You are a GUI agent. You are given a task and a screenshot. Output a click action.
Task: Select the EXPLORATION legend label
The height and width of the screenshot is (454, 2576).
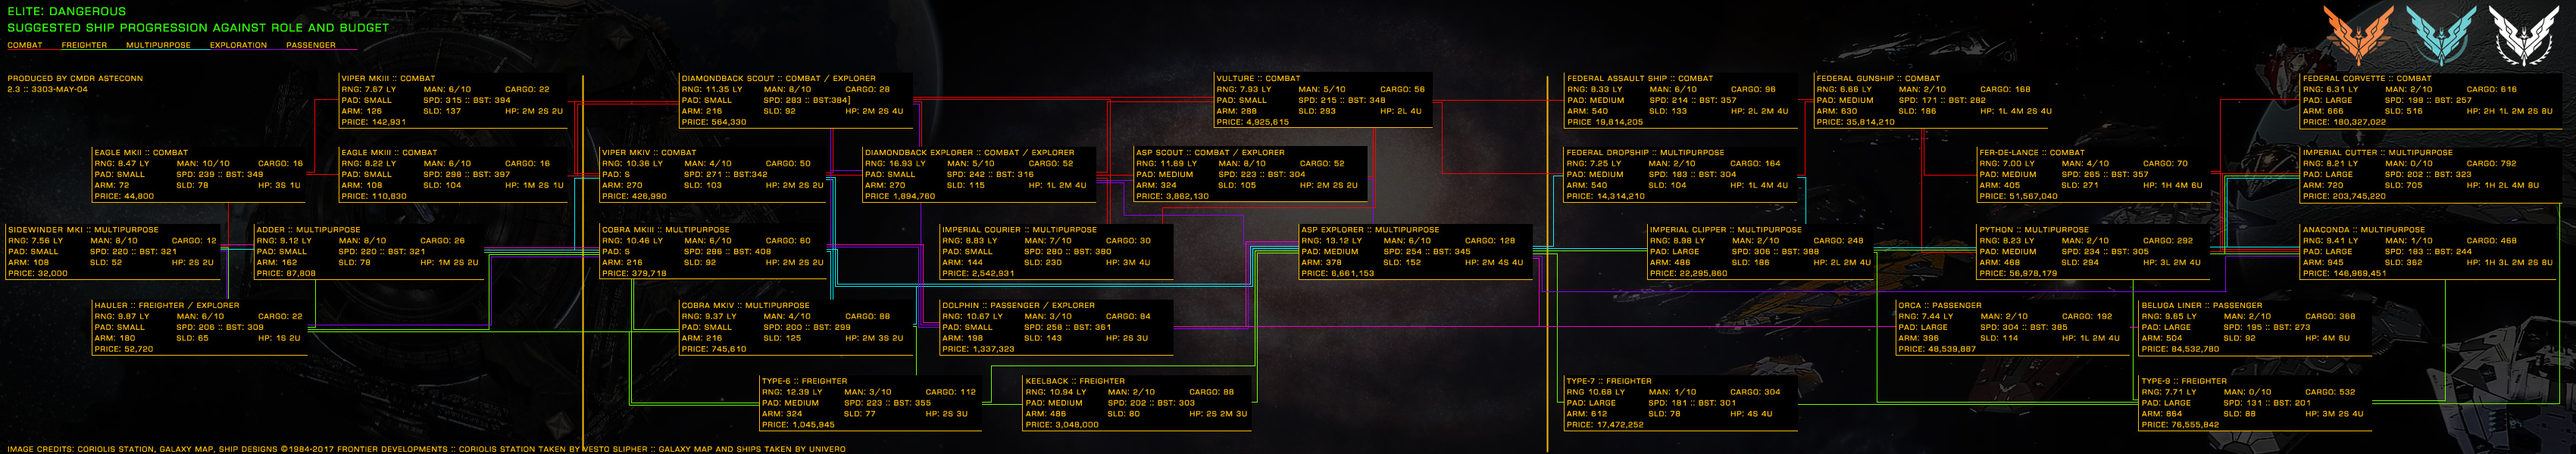[238, 45]
